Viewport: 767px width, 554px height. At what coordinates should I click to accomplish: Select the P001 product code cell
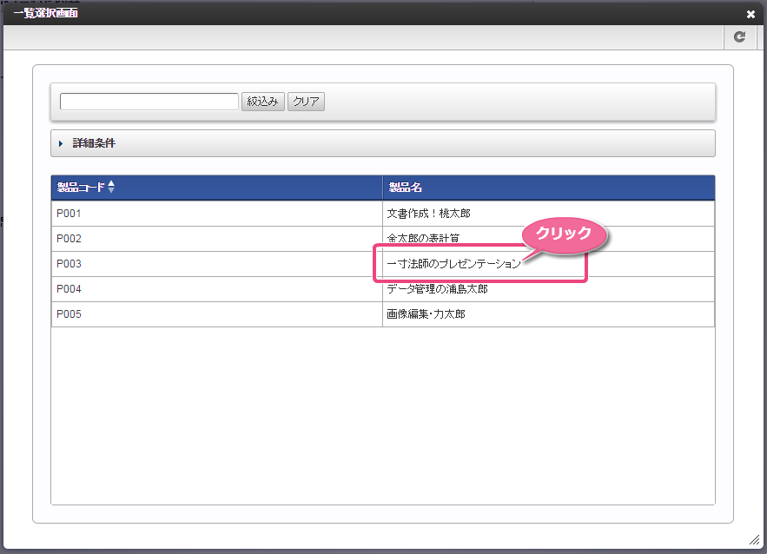(216, 214)
